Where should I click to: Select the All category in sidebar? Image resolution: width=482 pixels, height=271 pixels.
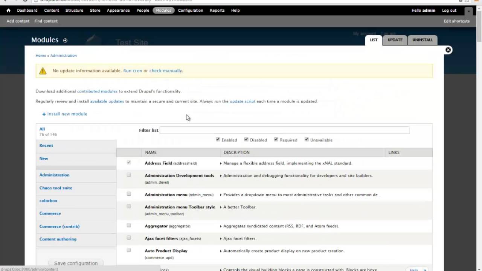(x=42, y=129)
